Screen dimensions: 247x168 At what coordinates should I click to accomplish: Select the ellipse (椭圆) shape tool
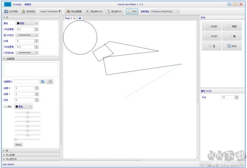tap(232, 26)
